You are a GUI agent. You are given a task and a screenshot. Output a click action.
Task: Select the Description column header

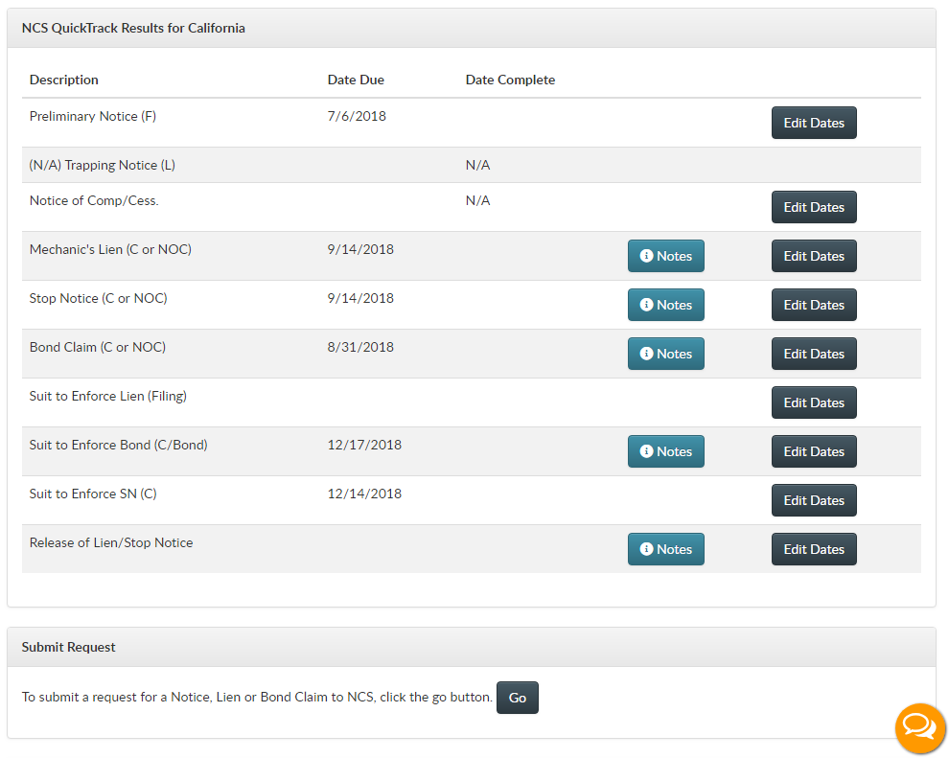tap(63, 80)
